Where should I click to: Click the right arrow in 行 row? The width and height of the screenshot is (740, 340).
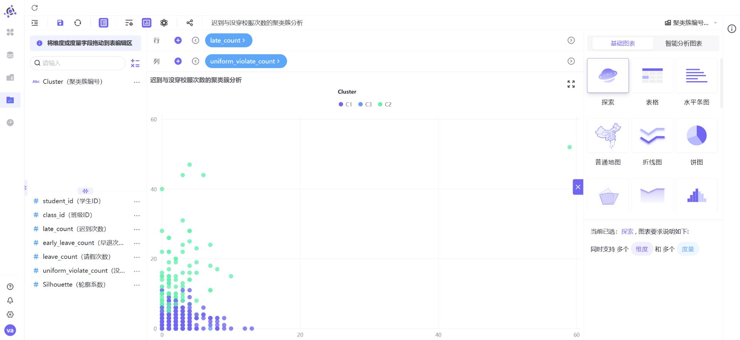pyautogui.click(x=571, y=40)
